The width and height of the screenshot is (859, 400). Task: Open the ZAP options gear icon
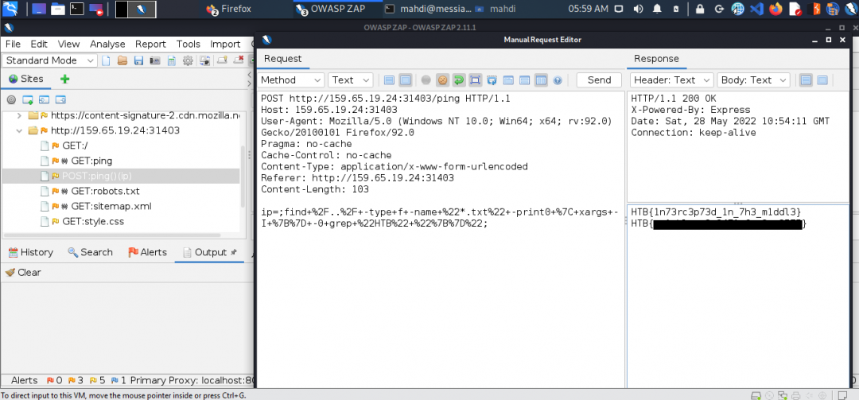pyautogui.click(x=188, y=60)
